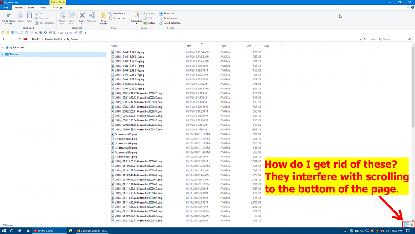Switch to the Home ribbon tab
The width and height of the screenshot is (415, 234).
click(x=18, y=8)
